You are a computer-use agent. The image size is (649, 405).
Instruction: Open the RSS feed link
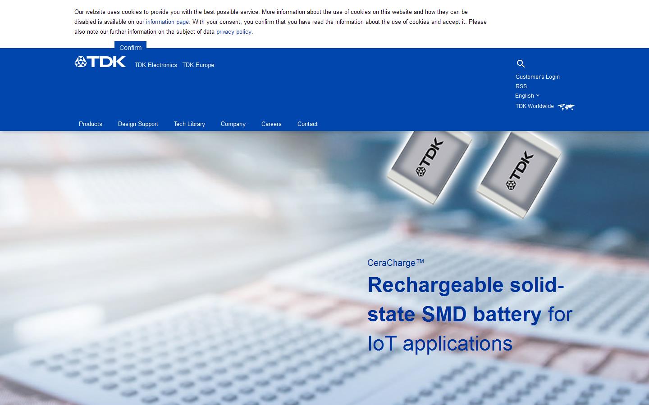pyautogui.click(x=521, y=86)
